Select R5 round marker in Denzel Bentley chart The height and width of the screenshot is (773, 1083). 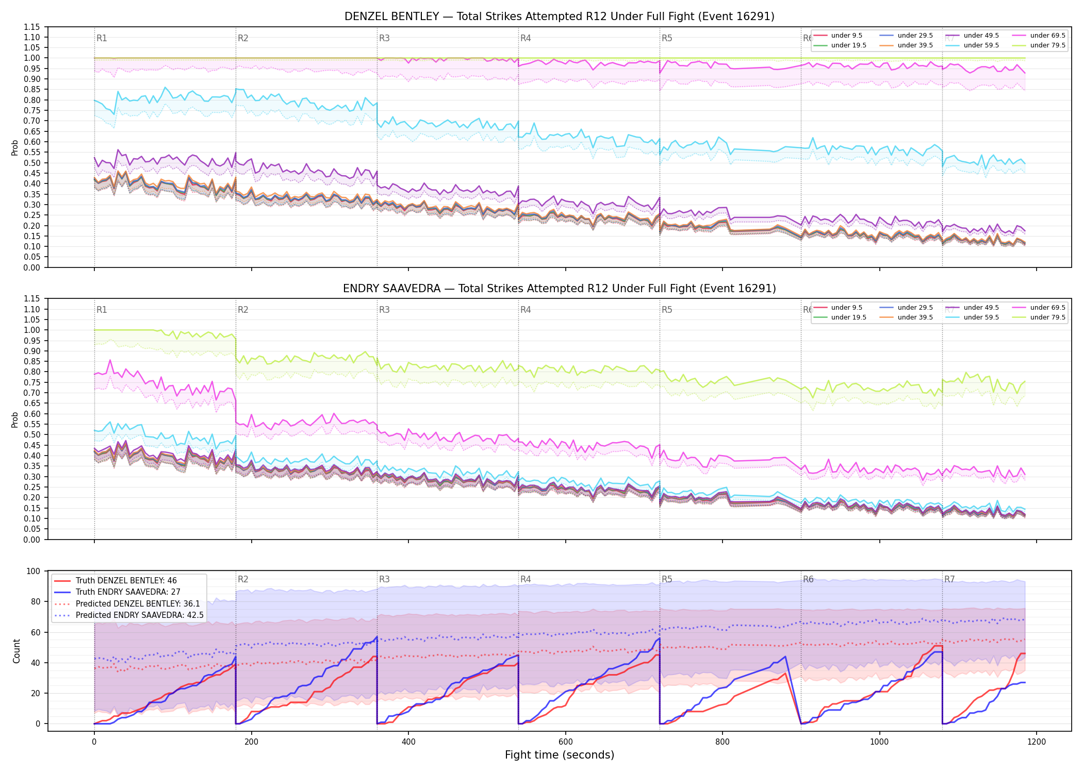pos(667,38)
